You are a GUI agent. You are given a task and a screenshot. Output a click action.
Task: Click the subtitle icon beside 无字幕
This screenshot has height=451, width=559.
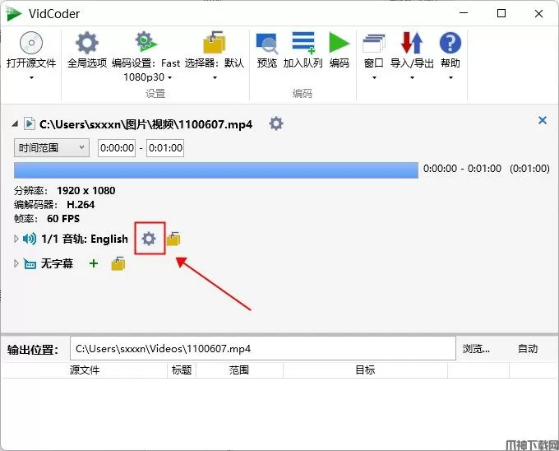30,263
